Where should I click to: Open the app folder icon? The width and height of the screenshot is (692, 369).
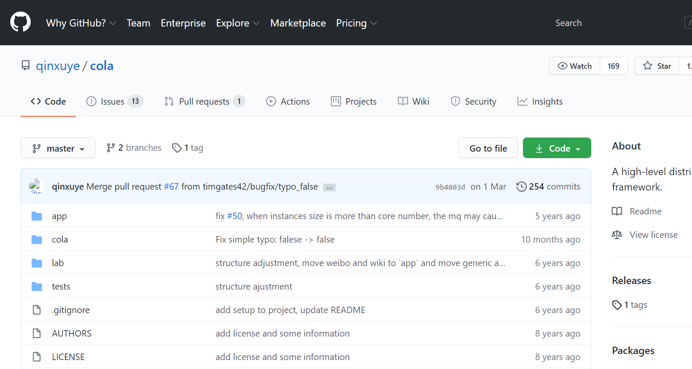click(x=37, y=216)
